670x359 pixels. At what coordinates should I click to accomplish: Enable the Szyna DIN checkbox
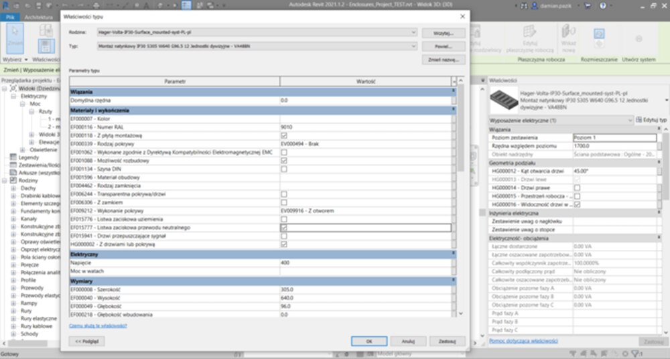(284, 169)
